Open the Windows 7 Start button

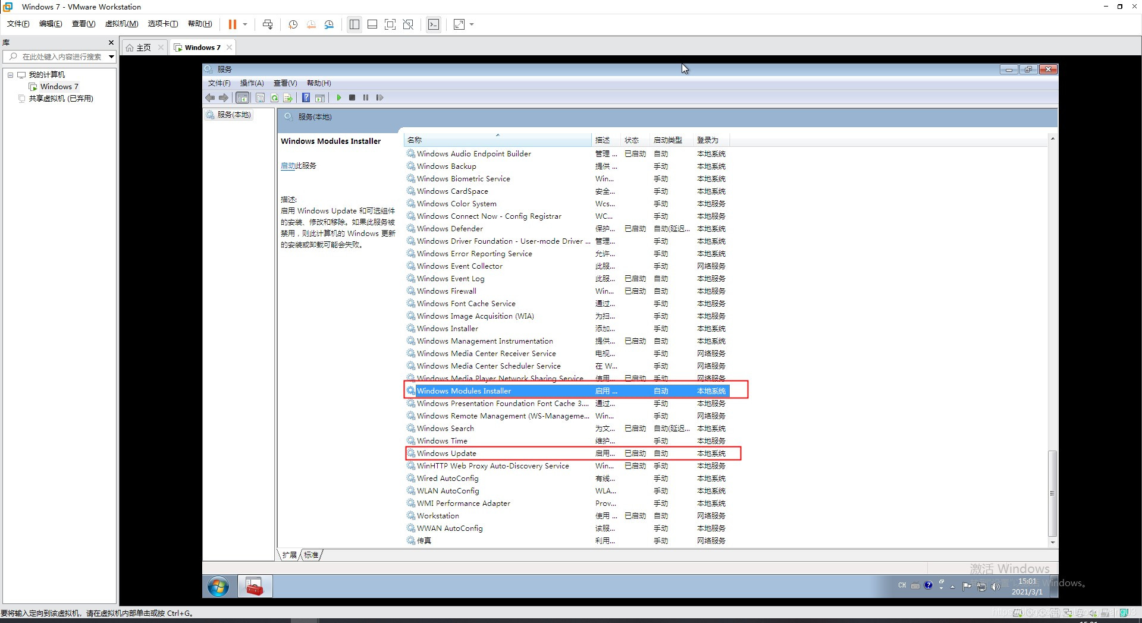pos(218,587)
